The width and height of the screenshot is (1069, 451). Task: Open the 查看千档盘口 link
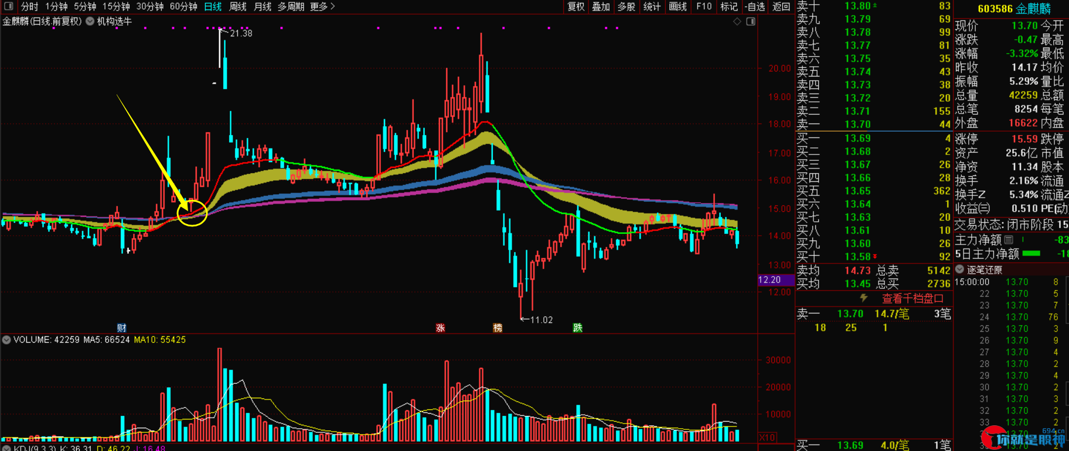coord(913,299)
